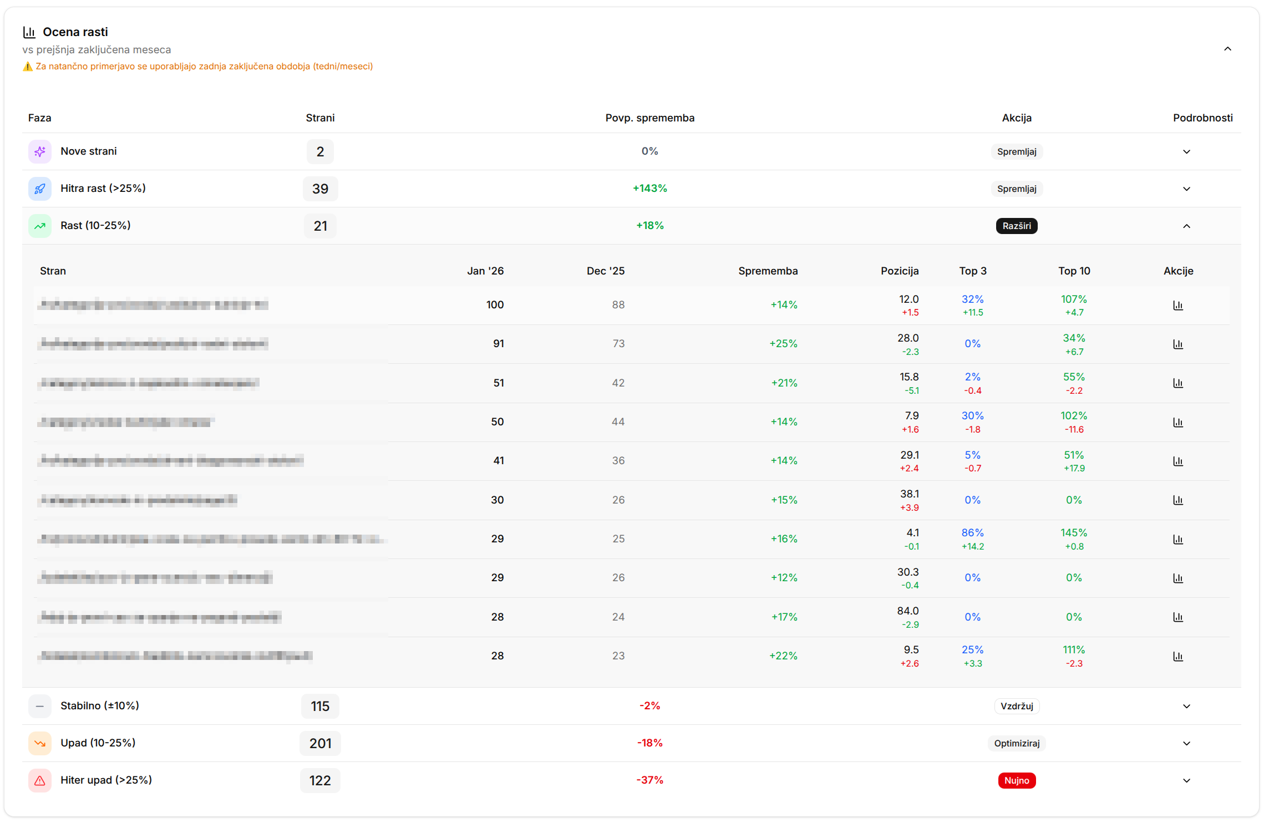
Task: Click the sparkle icon for Nove strani
Action: (40, 151)
